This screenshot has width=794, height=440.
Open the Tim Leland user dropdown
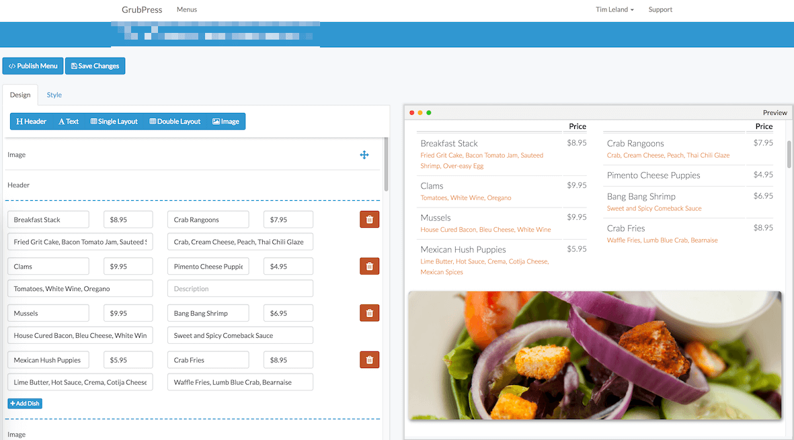click(614, 10)
